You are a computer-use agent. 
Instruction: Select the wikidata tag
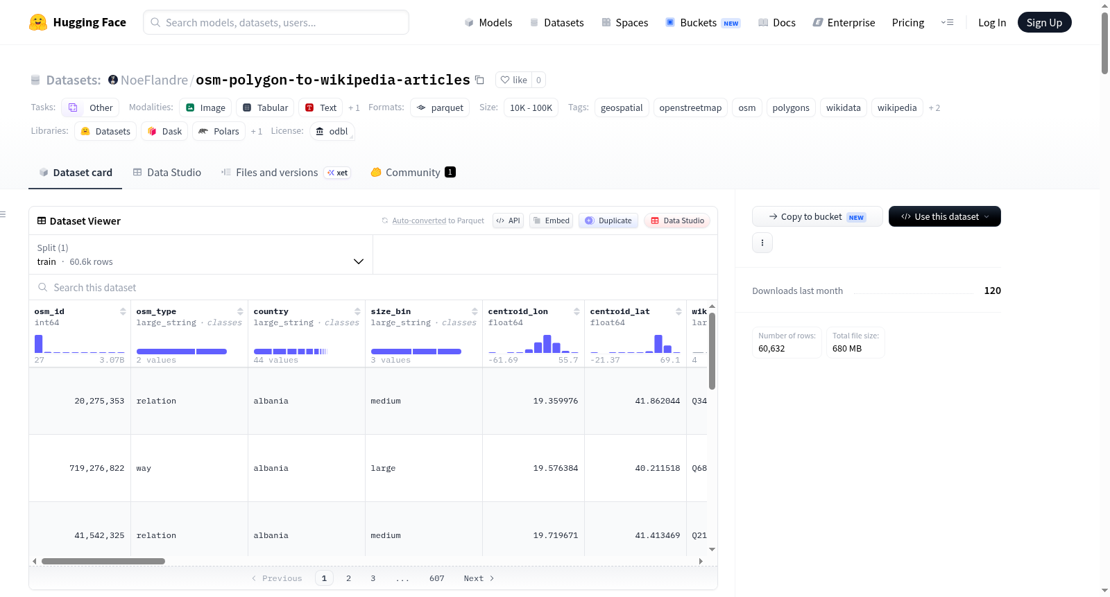coord(844,107)
